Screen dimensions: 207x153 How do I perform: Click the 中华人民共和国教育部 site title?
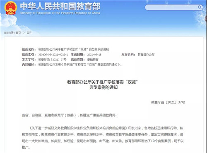60,6
